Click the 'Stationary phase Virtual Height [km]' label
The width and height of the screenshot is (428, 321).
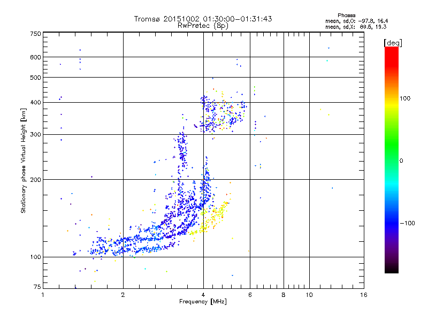tap(24, 161)
